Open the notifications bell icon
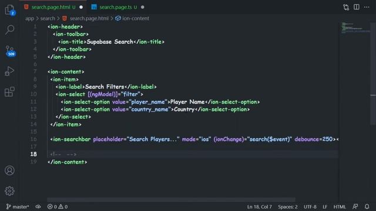376x211 pixels. click(367, 206)
